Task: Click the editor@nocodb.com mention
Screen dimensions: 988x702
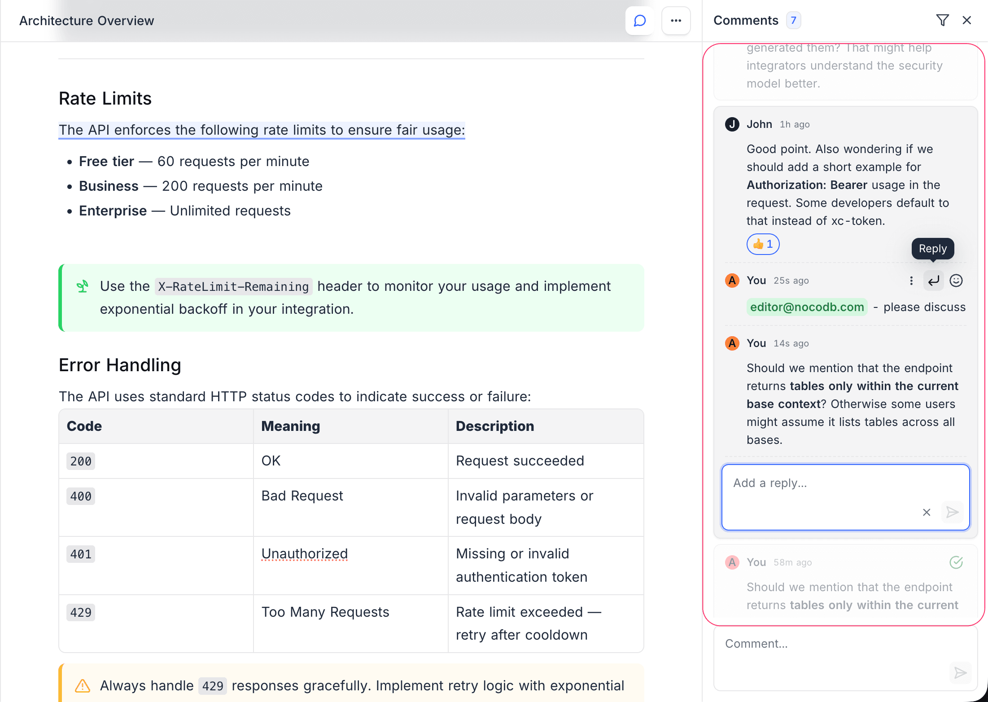Action: point(807,307)
